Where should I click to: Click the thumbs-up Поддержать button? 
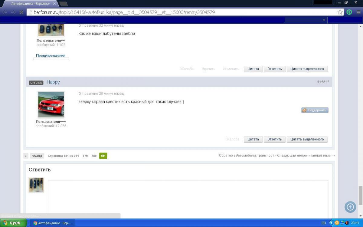[315, 110]
